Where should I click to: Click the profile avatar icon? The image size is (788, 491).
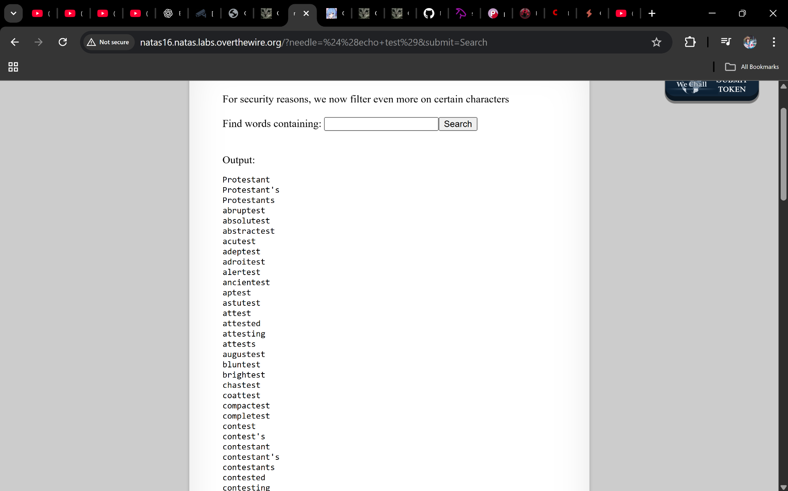point(750,42)
